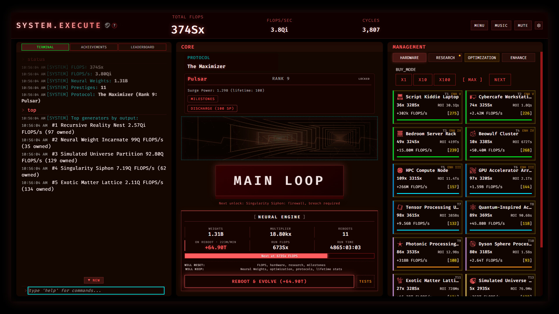The width and height of the screenshot is (559, 314).
Task: Click the Quantum-Inspired Accelerator icon
Action: [x=473, y=207]
